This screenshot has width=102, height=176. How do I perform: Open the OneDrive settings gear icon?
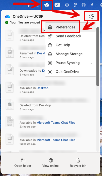tap(92, 16)
